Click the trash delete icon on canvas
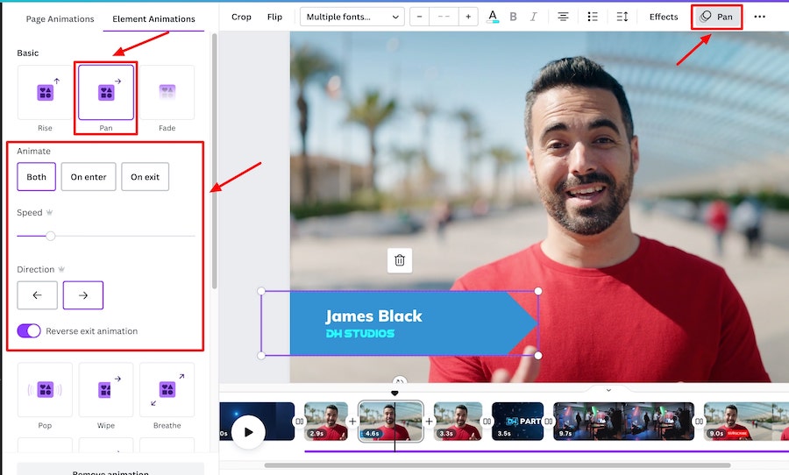 [x=400, y=260]
